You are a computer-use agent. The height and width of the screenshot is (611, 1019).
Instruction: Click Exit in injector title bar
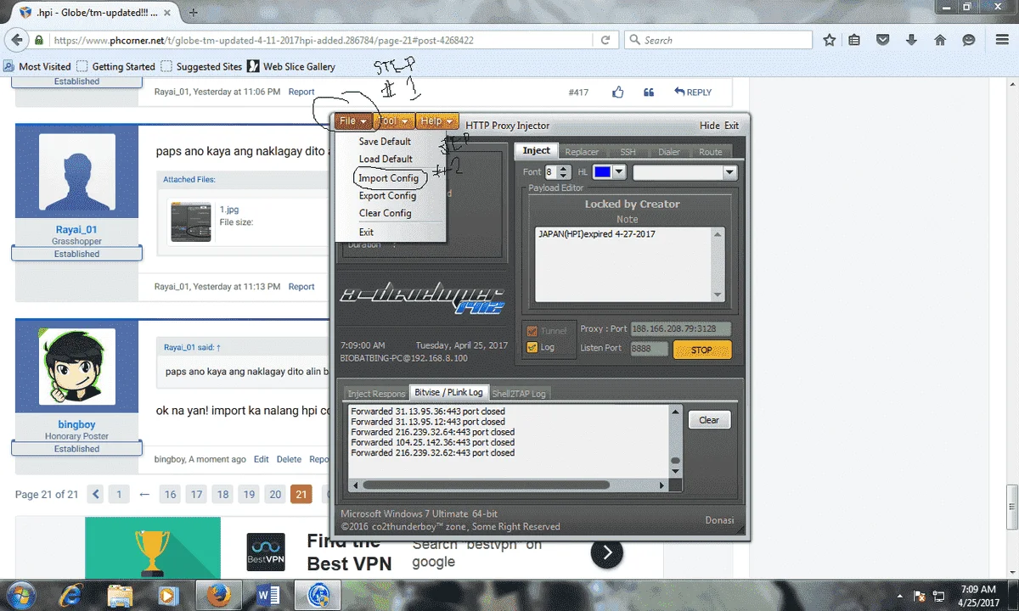point(731,126)
